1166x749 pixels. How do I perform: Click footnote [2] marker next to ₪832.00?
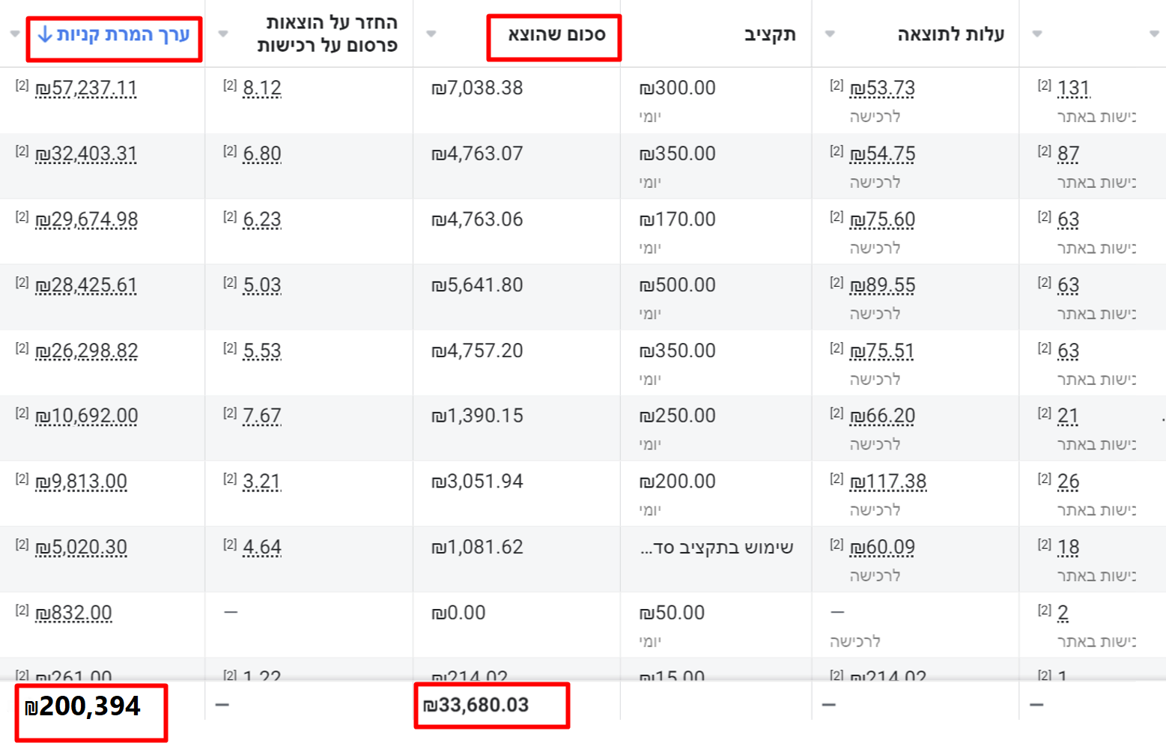[x=22, y=610]
